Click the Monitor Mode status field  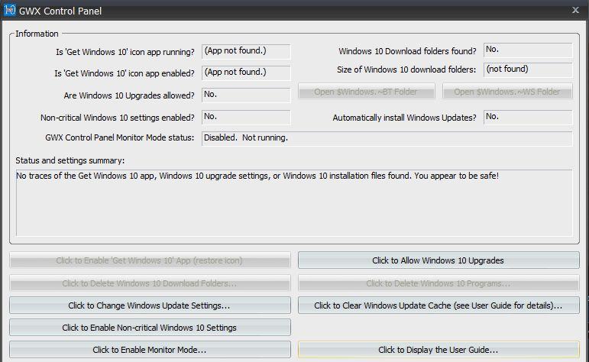tap(387, 138)
